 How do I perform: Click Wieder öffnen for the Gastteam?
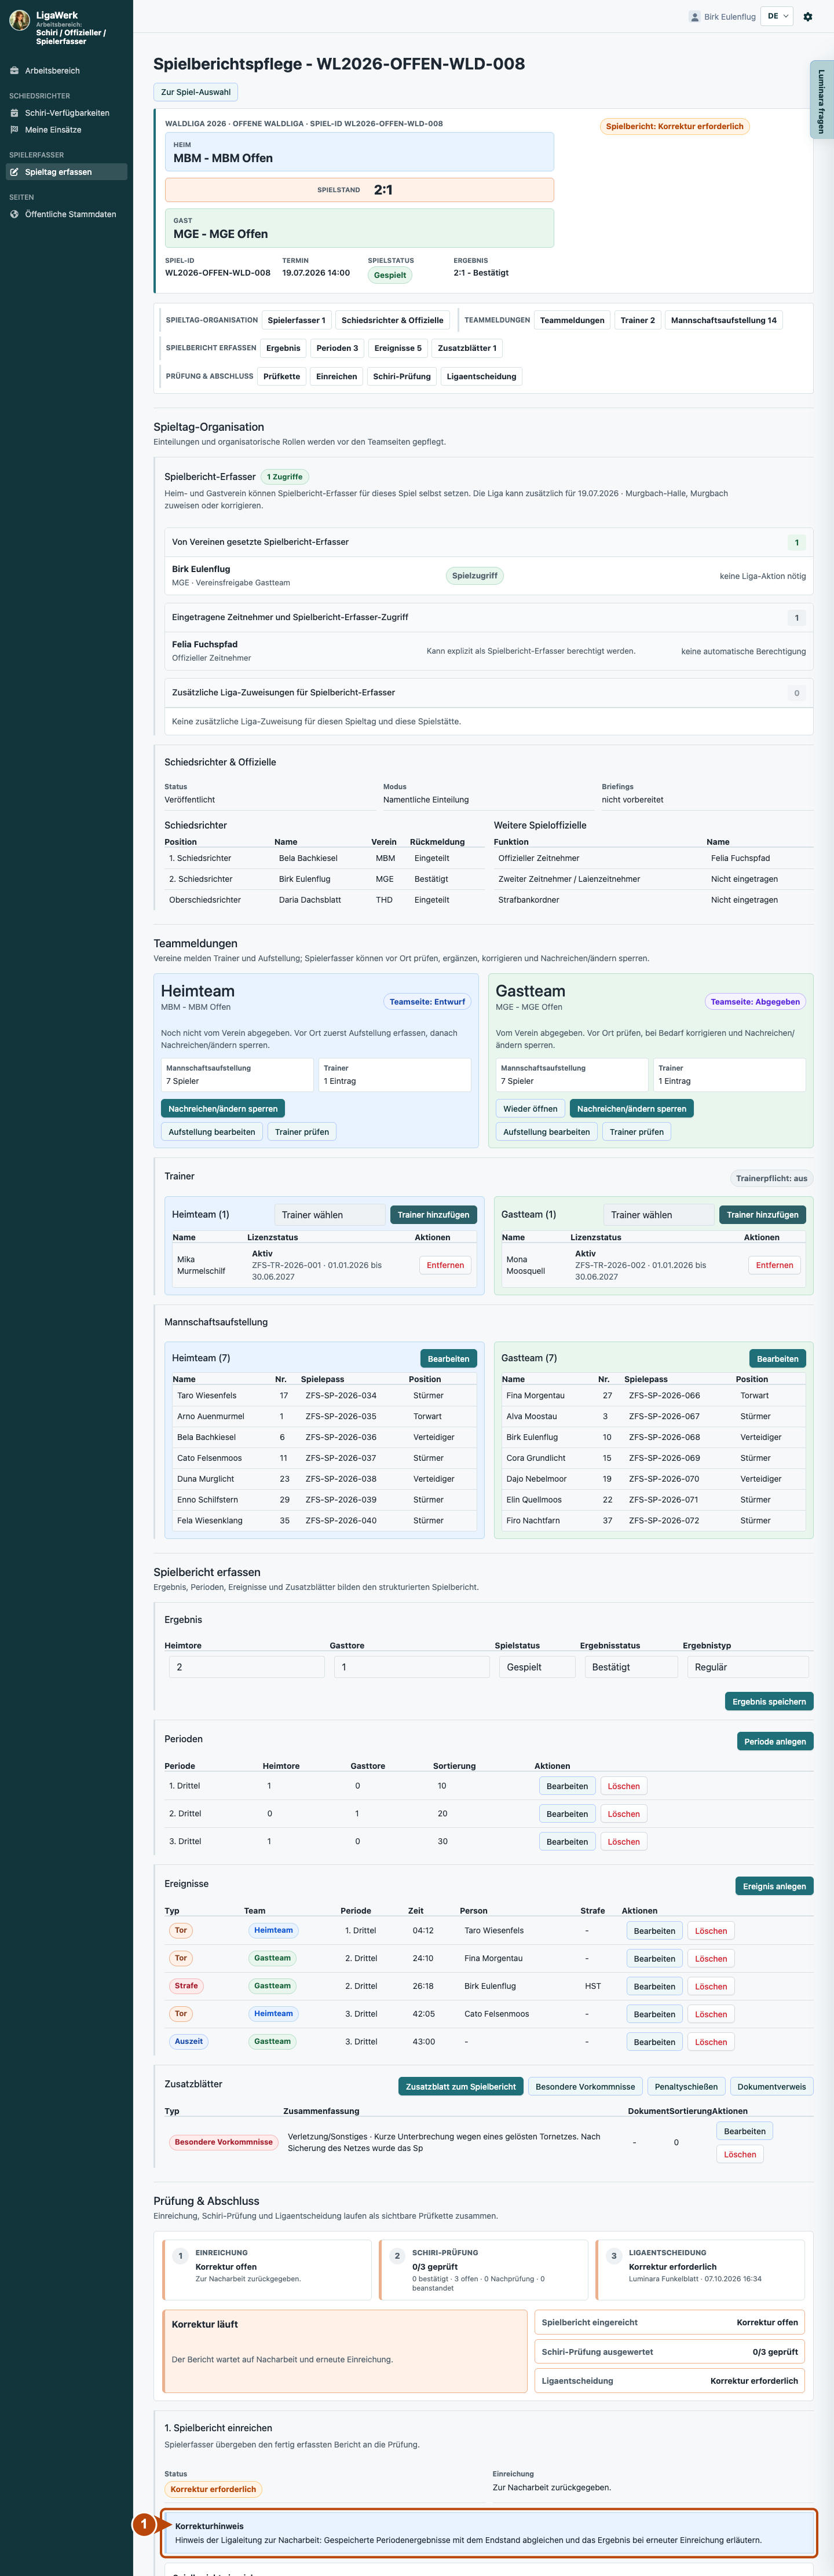(x=530, y=1108)
